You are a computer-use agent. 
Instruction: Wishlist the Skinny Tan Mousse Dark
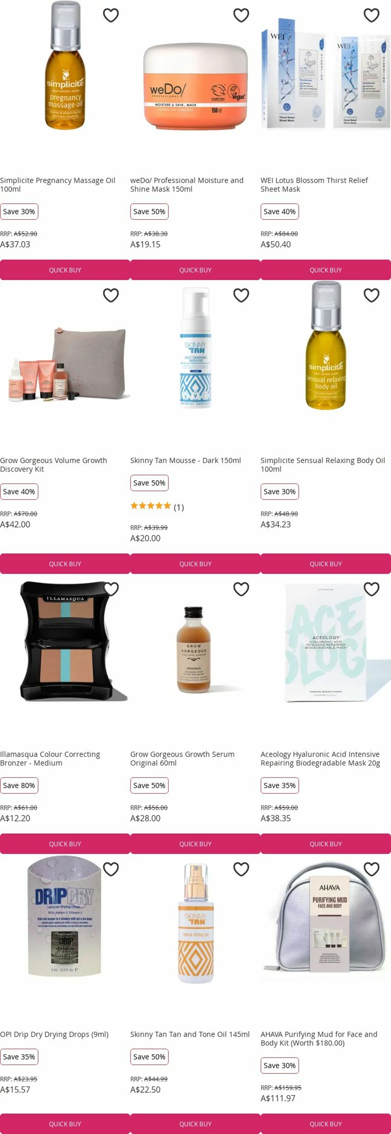click(x=241, y=295)
